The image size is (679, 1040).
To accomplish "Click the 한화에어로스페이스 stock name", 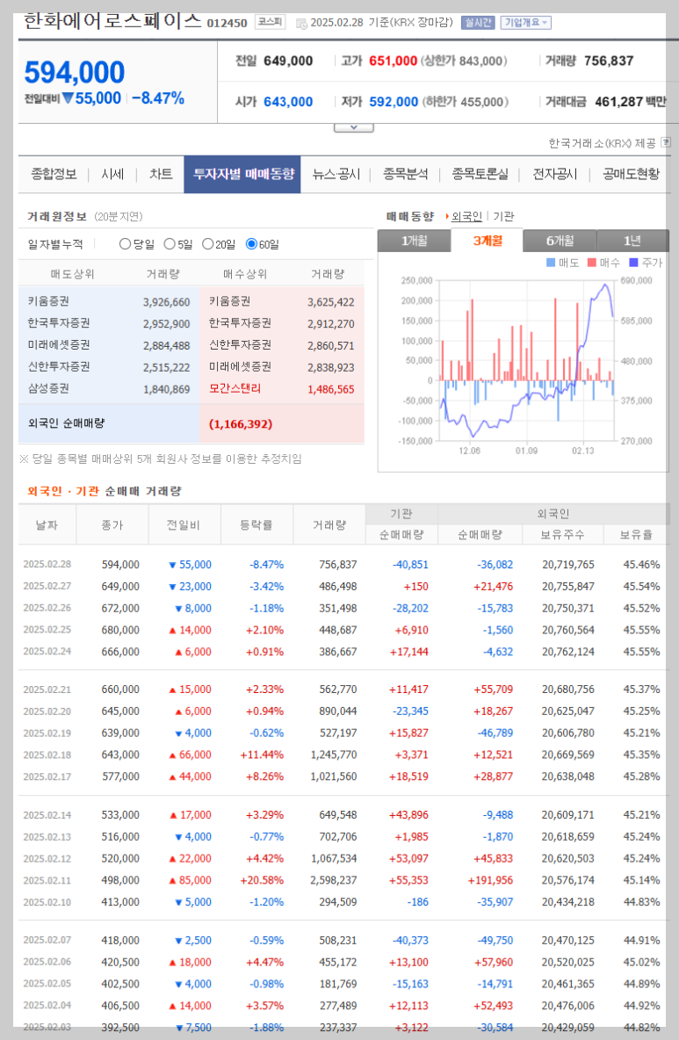I will click(112, 21).
